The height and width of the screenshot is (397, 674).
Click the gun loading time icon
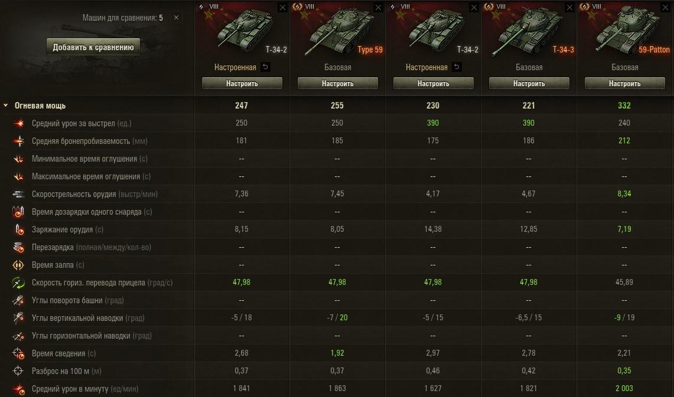tap(18, 229)
